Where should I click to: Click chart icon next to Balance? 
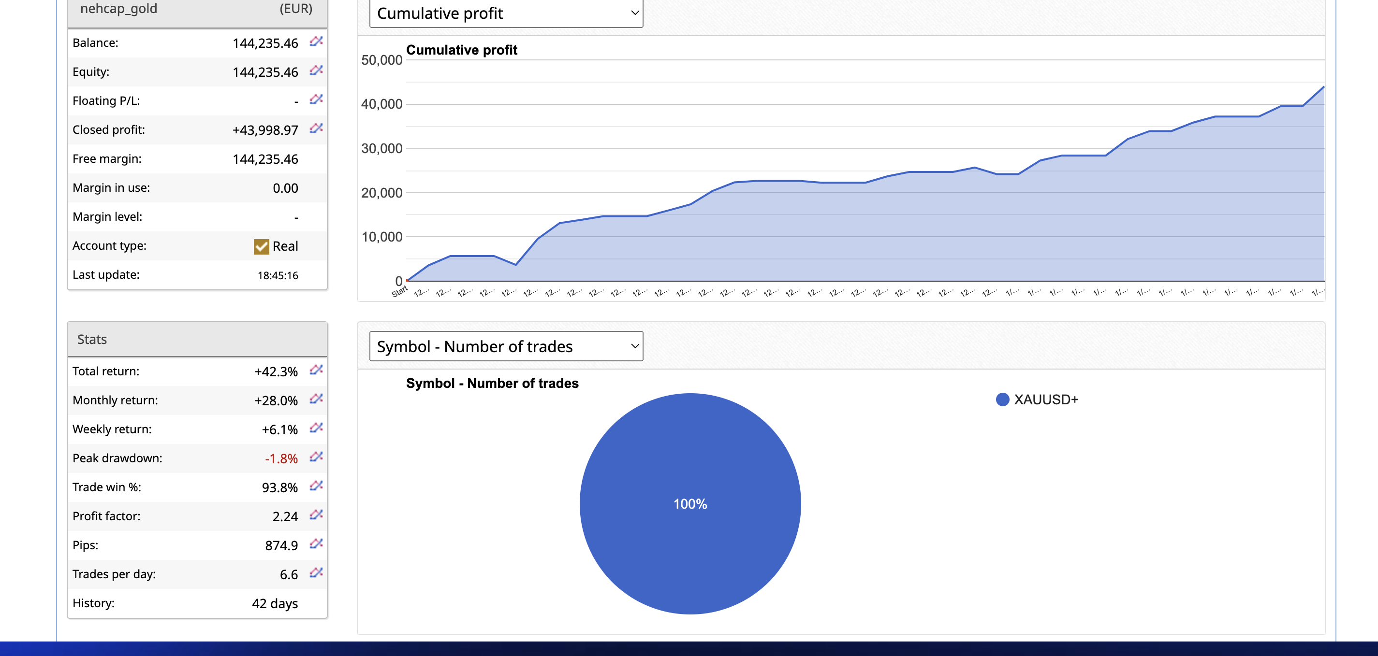[x=316, y=42]
